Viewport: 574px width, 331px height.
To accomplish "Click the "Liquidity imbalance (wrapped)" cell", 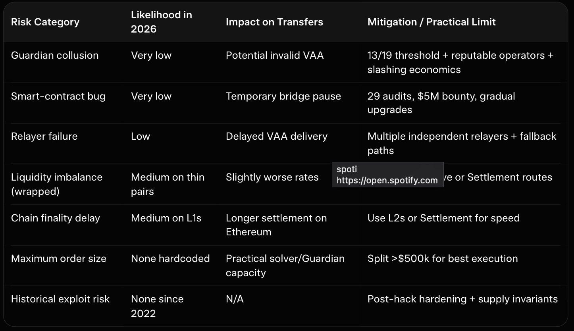I will click(x=57, y=184).
